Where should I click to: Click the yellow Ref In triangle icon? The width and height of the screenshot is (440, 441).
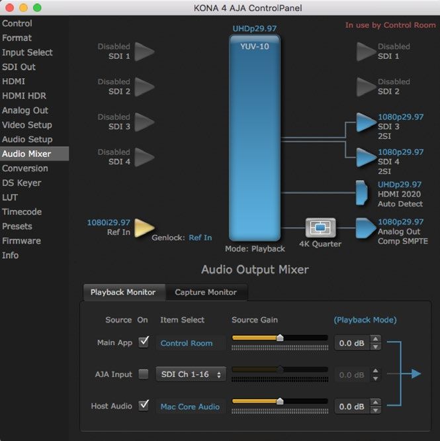[144, 228]
